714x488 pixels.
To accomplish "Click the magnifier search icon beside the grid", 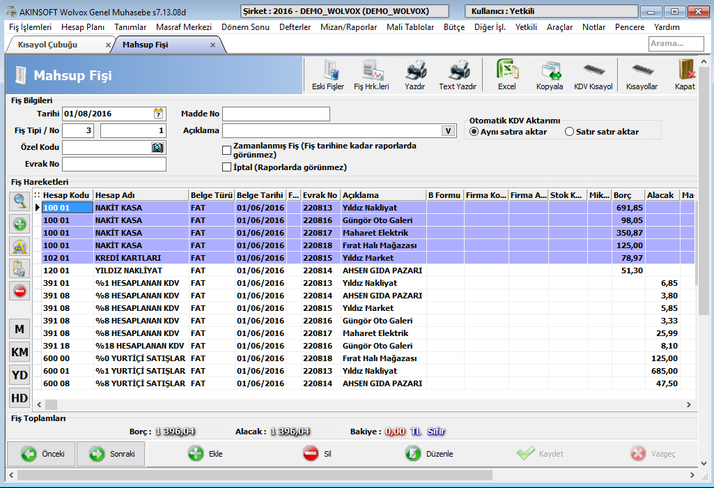I will [20, 201].
